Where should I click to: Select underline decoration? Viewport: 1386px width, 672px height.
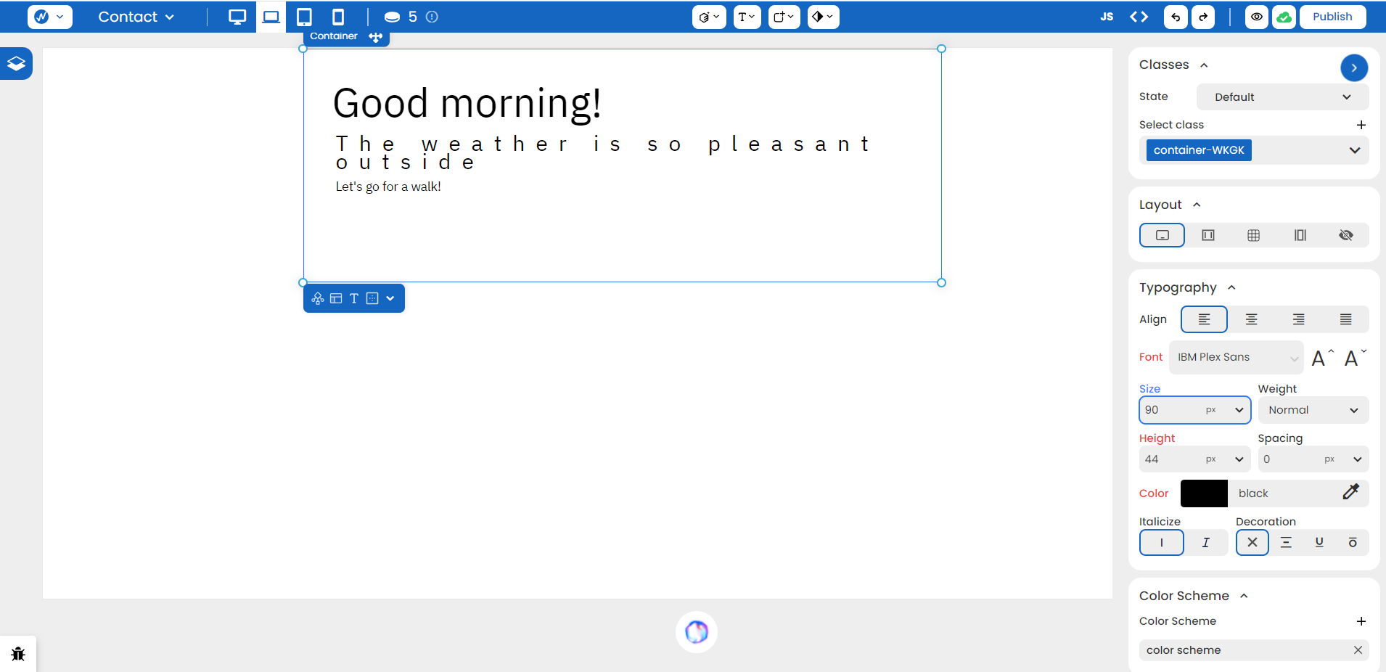click(1319, 543)
